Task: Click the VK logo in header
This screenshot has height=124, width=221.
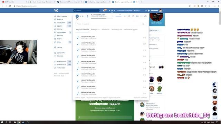Action: point(56,11)
